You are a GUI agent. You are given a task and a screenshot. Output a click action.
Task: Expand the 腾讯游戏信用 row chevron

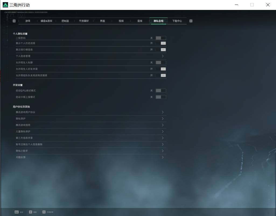(163, 125)
